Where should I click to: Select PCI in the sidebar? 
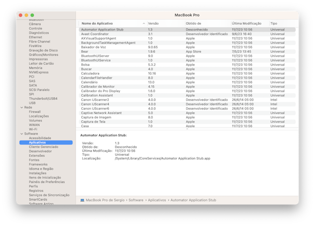coord(32,77)
